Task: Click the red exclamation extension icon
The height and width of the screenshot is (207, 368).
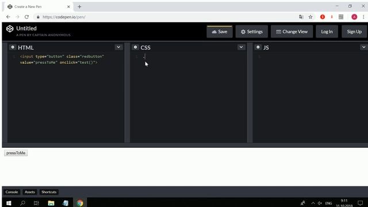Action: click(x=332, y=17)
